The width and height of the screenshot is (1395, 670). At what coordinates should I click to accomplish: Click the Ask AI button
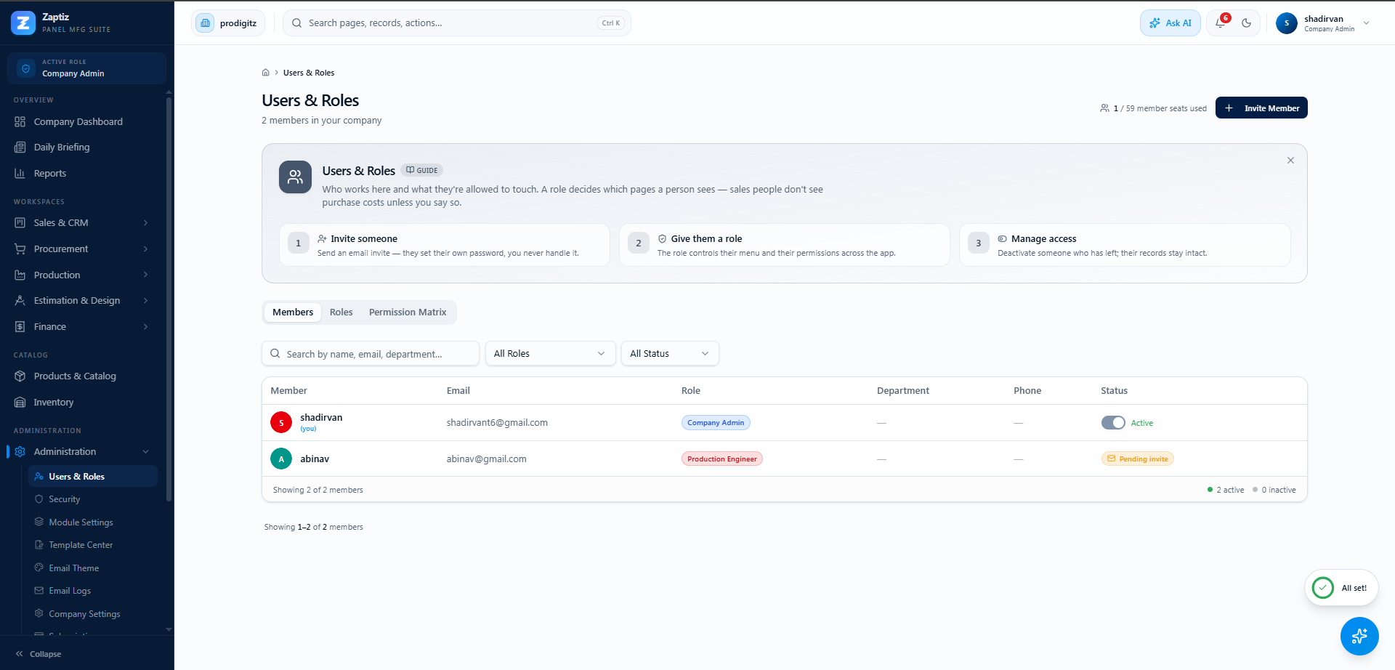click(1170, 23)
